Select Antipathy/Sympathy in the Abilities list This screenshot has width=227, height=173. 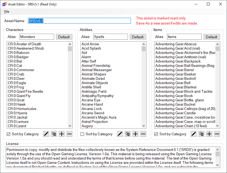pos(111,96)
